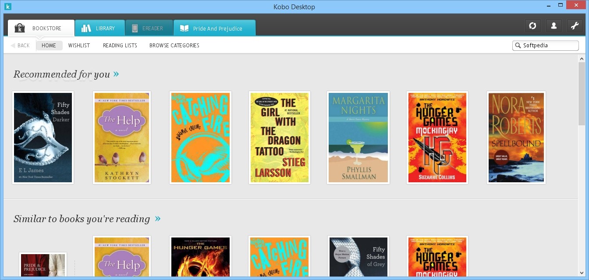This screenshot has width=589, height=280.
Task: Click the scrollbar up arrow
Action: click(582, 58)
